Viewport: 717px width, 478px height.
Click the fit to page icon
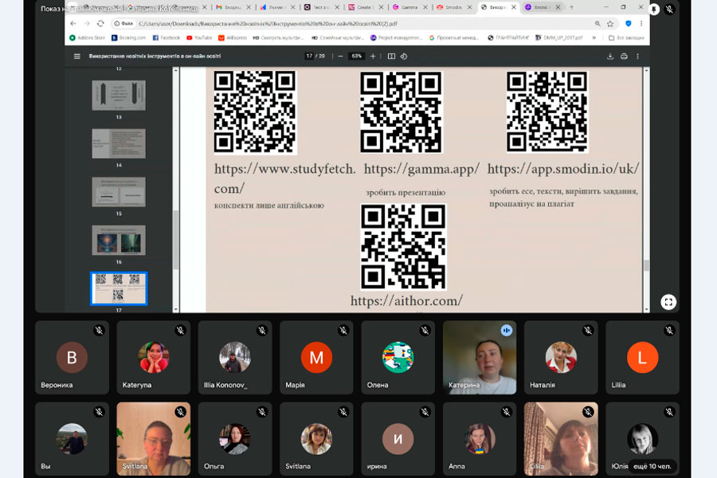(x=391, y=57)
